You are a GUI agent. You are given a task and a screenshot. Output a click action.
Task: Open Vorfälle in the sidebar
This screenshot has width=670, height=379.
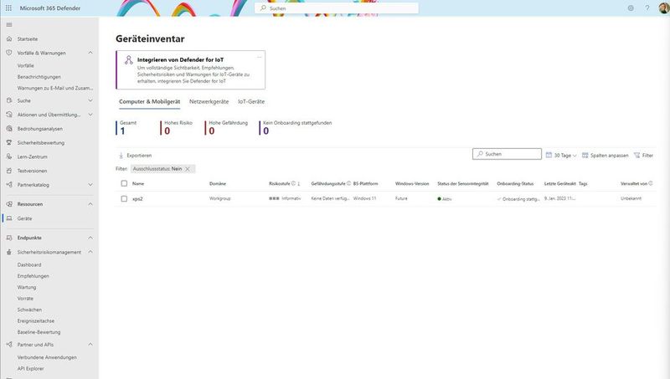26,66
